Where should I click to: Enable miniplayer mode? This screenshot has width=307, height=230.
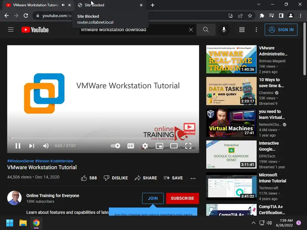click(x=159, y=146)
